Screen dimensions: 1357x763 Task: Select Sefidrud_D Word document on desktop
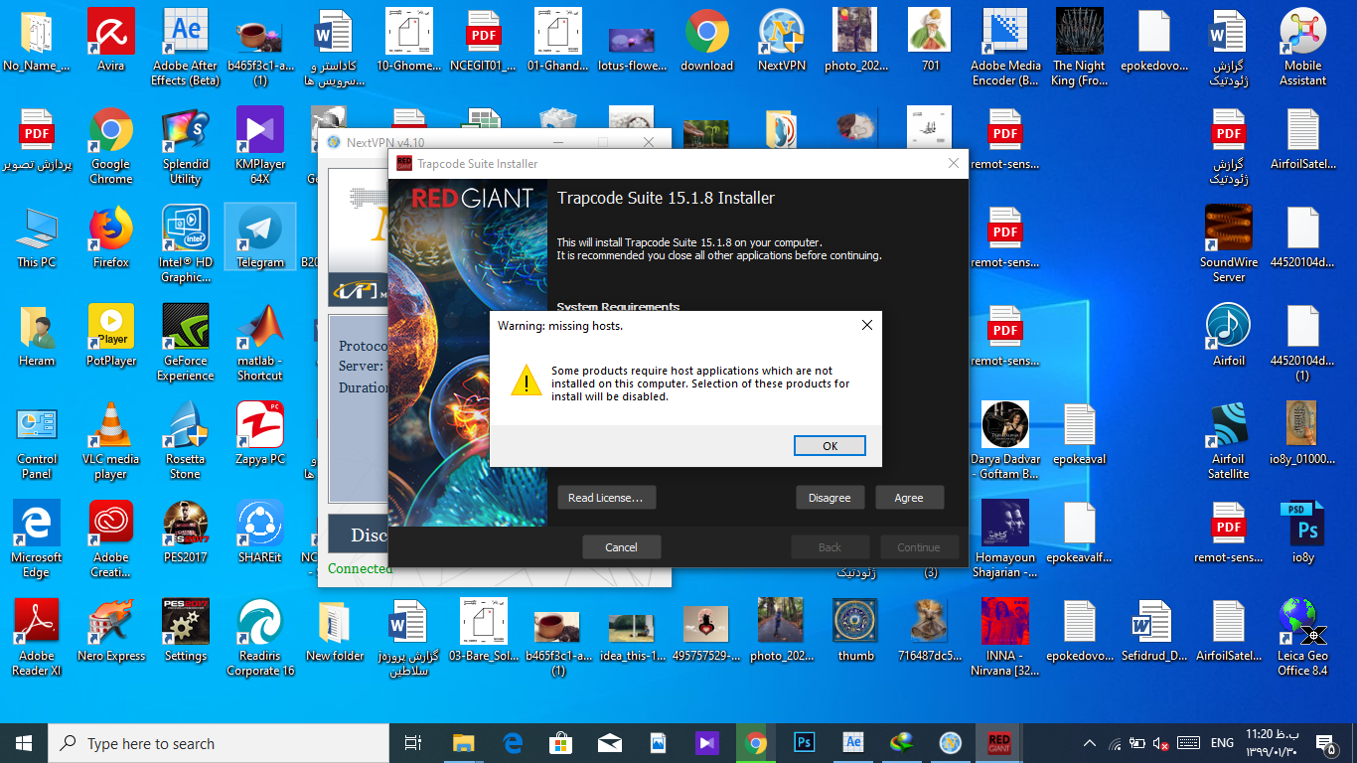1154,631
